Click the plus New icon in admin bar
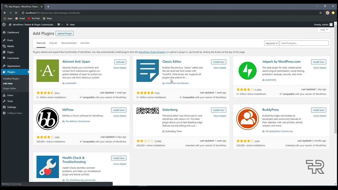The width and height of the screenshot is (338, 190). (x=67, y=25)
